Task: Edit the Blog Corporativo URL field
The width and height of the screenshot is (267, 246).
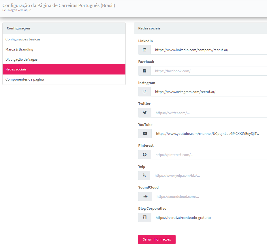Action: coord(209,217)
